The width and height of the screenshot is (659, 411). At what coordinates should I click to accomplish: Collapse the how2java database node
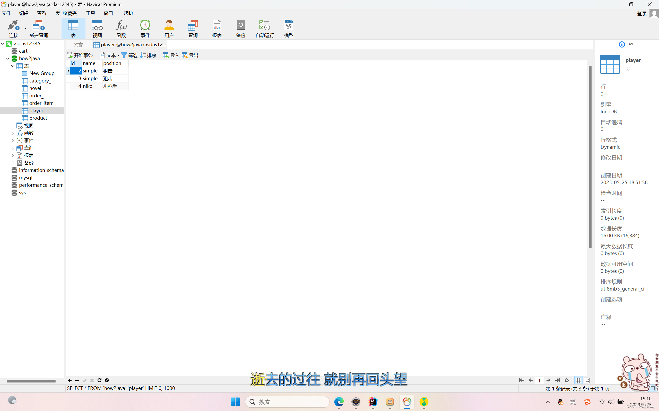coord(7,58)
